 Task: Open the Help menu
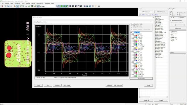click(53, 3)
